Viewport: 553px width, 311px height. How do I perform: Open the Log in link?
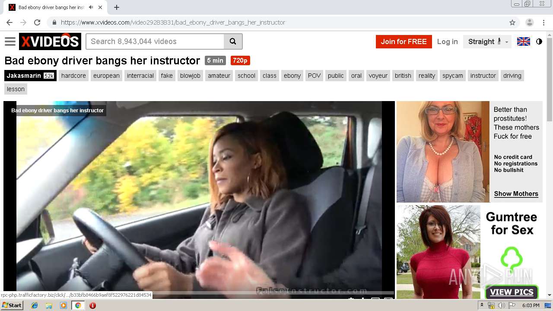pyautogui.click(x=447, y=41)
